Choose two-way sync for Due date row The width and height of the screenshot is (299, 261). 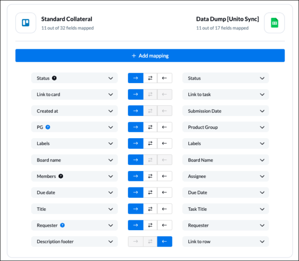tap(150, 192)
